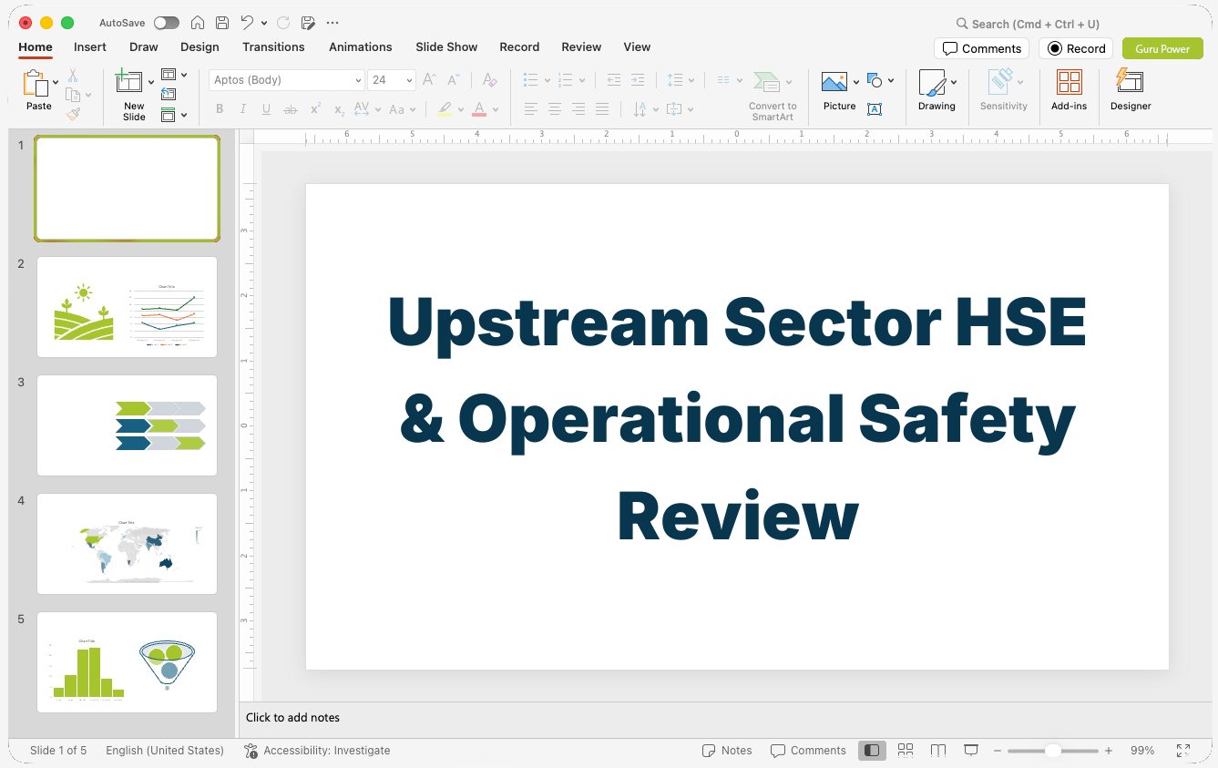This screenshot has width=1218, height=768.
Task: Open the Review tab
Action: 581,46
